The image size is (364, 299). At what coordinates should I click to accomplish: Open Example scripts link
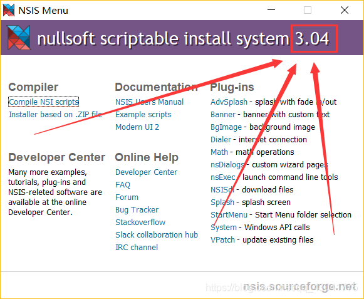(143, 114)
